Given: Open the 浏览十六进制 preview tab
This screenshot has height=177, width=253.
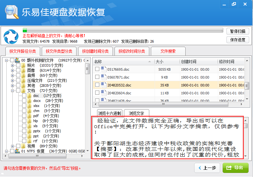Looking at the screenshot, I should [109, 113].
